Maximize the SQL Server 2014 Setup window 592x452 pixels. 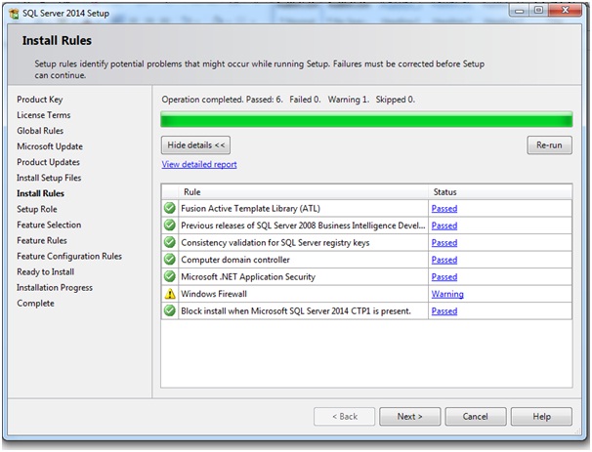pos(538,11)
